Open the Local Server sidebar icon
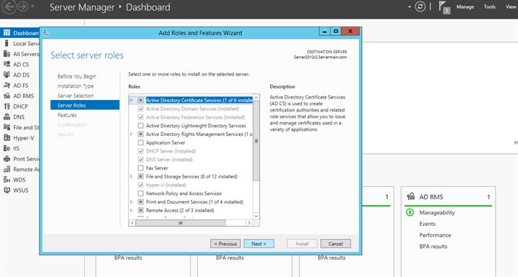Screen dimensions: 518x277 click(x=6, y=43)
